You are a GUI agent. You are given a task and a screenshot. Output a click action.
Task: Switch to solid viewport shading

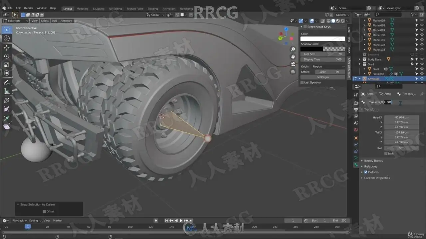pyautogui.click(x=333, y=21)
